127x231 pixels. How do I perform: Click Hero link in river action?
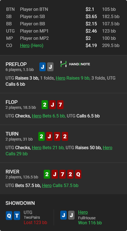[47, 185]
